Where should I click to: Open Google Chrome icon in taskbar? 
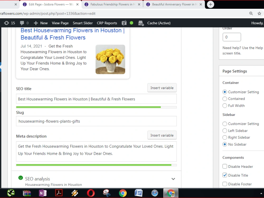coord(123,193)
